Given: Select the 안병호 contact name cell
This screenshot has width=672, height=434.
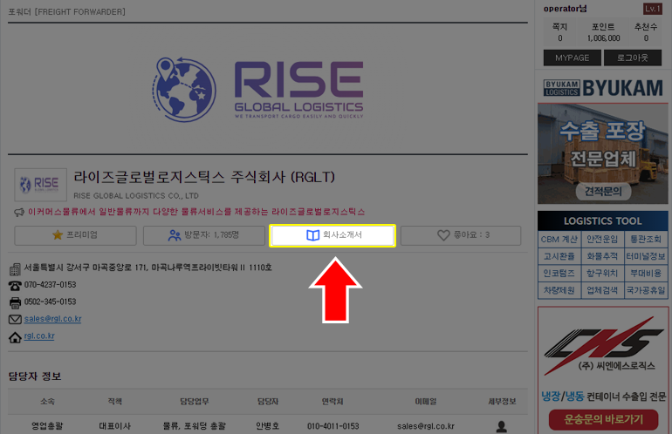Looking at the screenshot, I should coord(268,426).
